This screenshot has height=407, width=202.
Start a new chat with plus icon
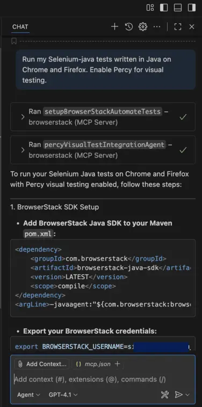tap(114, 26)
